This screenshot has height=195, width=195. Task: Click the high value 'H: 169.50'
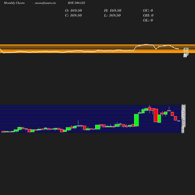coord(112,11)
